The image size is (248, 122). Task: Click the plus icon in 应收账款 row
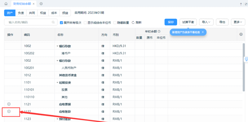pyautogui.click(x=9, y=111)
